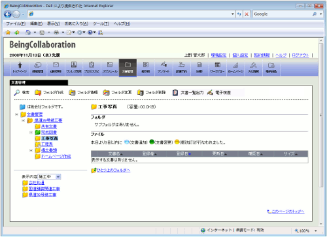The width and height of the screenshot is (327, 237).
Task: Open the 表示(V) menu
Action: coord(54,24)
